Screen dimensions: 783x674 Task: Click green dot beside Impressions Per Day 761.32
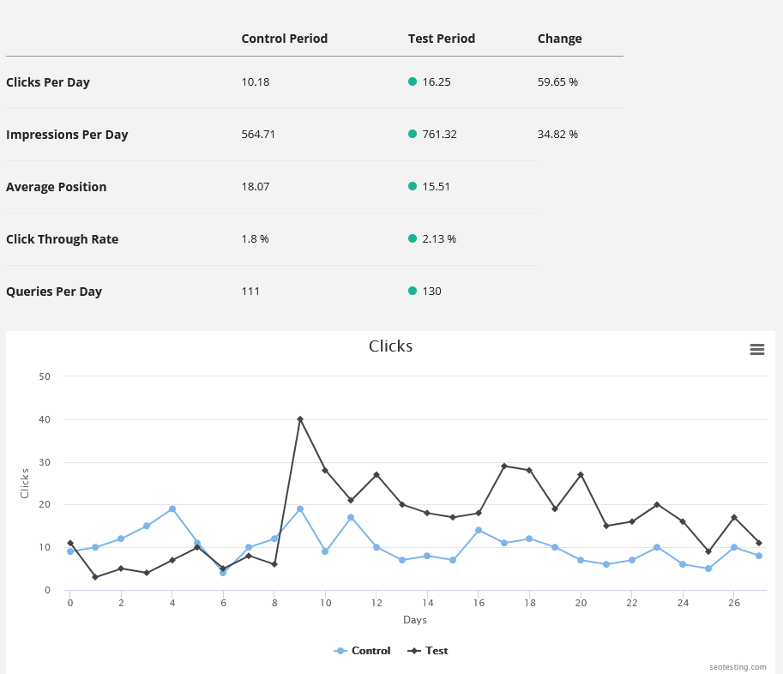point(413,134)
